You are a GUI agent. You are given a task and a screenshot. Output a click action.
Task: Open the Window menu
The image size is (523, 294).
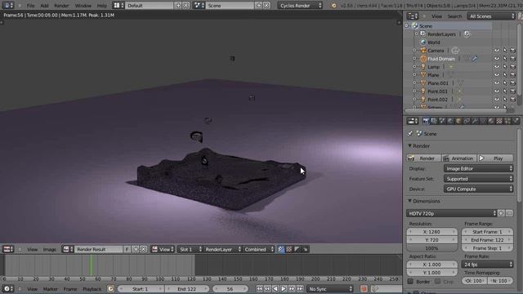pos(83,6)
